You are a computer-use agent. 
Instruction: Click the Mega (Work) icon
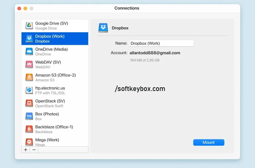coord(29,142)
